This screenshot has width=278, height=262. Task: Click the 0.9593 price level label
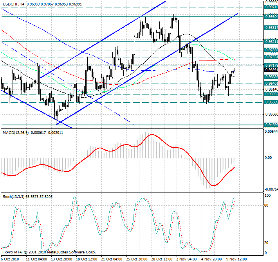tap(271, 94)
